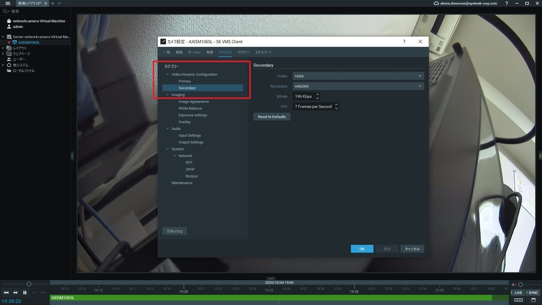Open help for camera settings dialog
This screenshot has height=305, width=542.
tap(404, 41)
